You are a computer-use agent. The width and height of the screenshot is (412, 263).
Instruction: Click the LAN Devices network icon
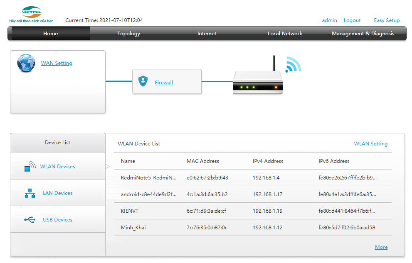point(30,193)
